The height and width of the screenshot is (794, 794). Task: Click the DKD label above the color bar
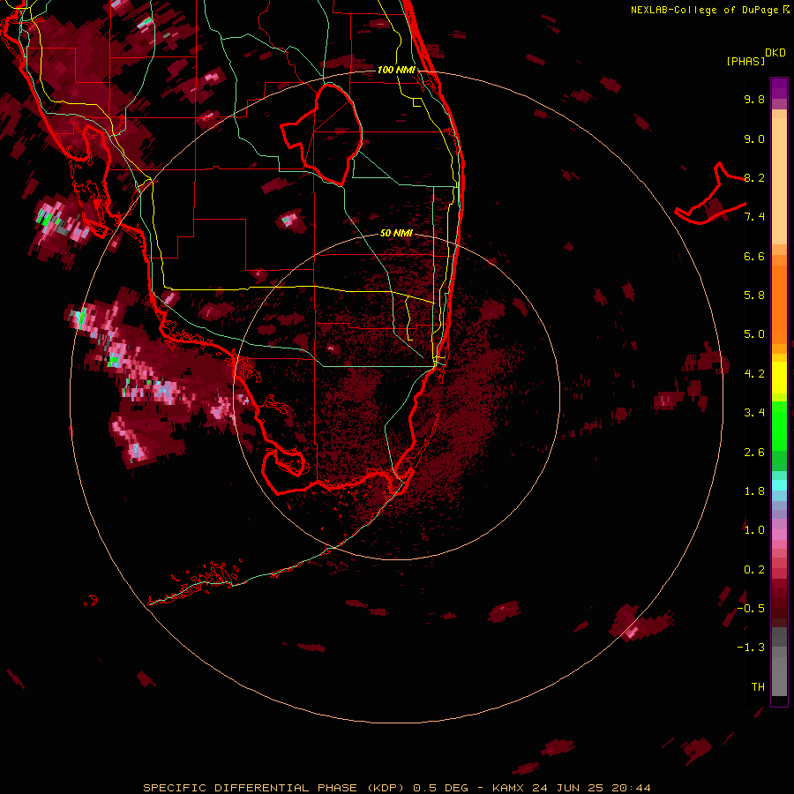pos(775,52)
